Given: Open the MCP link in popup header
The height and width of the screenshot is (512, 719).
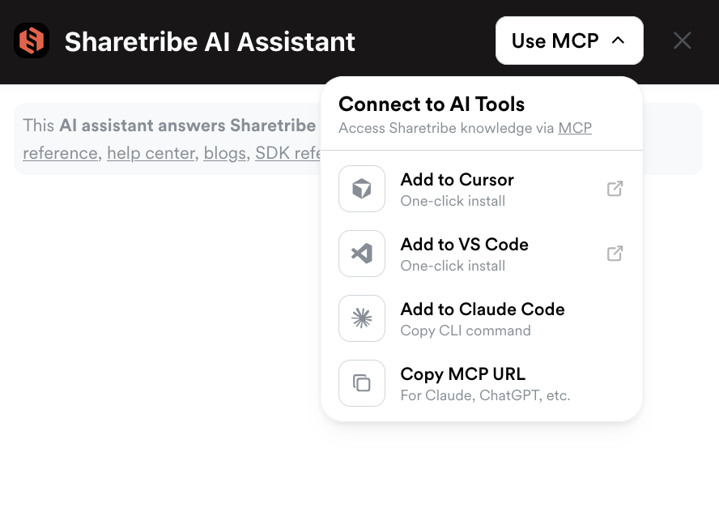Looking at the screenshot, I should click(575, 128).
